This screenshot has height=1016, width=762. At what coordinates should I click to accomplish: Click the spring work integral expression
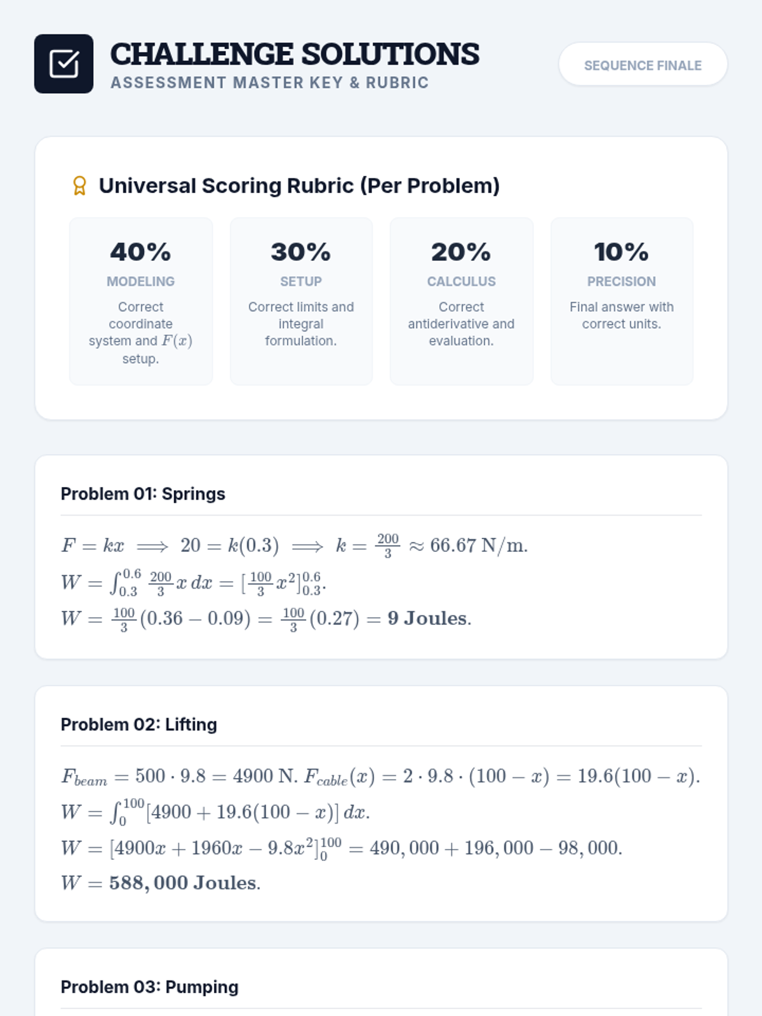tap(194, 582)
